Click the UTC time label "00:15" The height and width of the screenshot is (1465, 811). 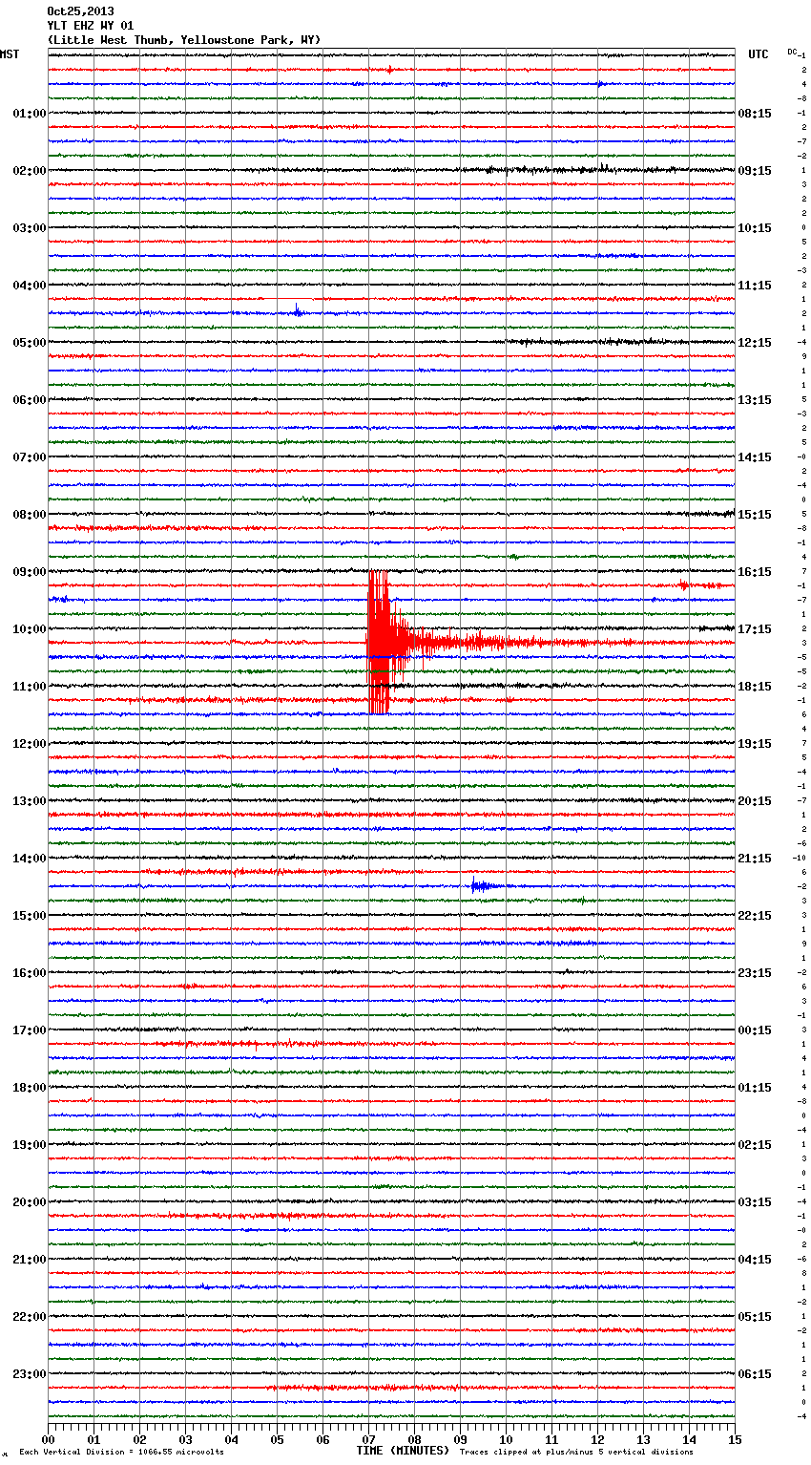click(x=755, y=1030)
